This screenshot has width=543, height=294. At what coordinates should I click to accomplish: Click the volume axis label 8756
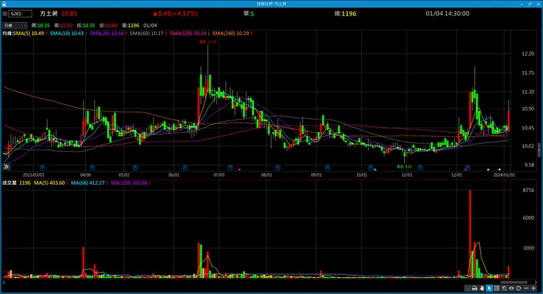528,190
